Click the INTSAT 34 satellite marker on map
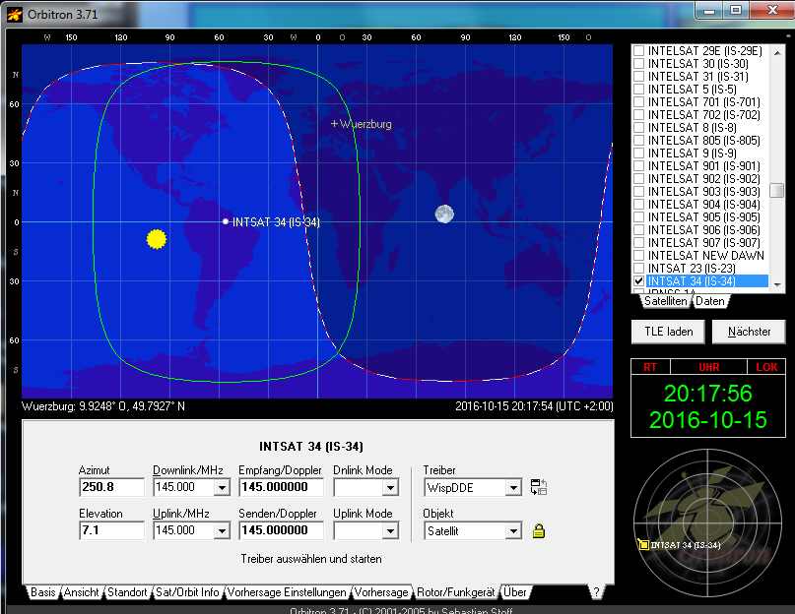This screenshot has height=614, width=795. click(226, 221)
